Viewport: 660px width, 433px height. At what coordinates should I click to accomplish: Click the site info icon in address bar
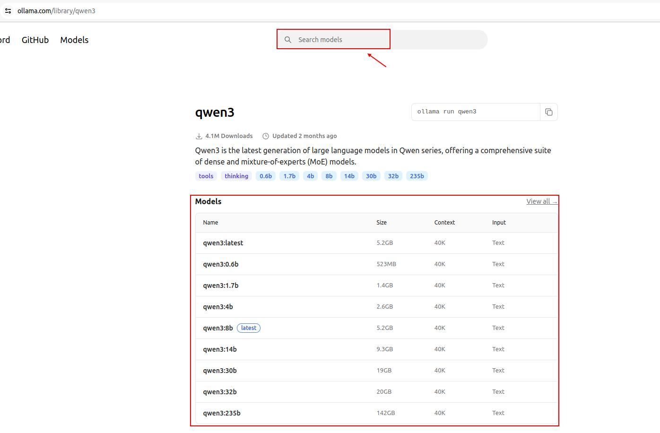point(8,11)
